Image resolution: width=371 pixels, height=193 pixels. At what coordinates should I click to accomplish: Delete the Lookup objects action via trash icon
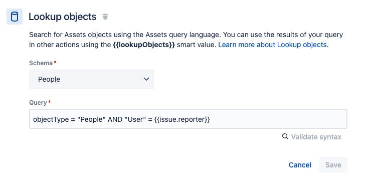[105, 17]
